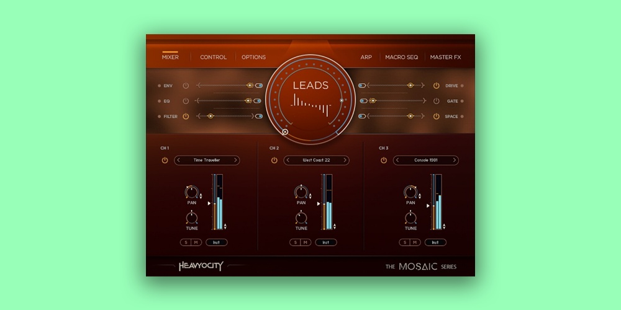The image size is (621, 310).
Task: Click the FILTER power icon
Action: tap(185, 116)
